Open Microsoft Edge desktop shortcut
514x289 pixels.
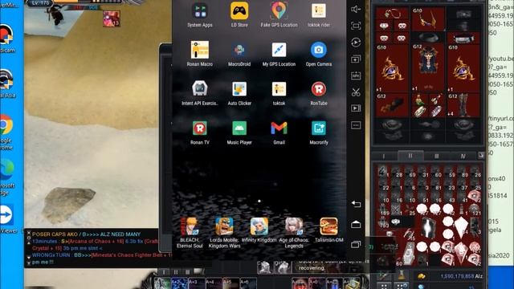tap(7, 169)
